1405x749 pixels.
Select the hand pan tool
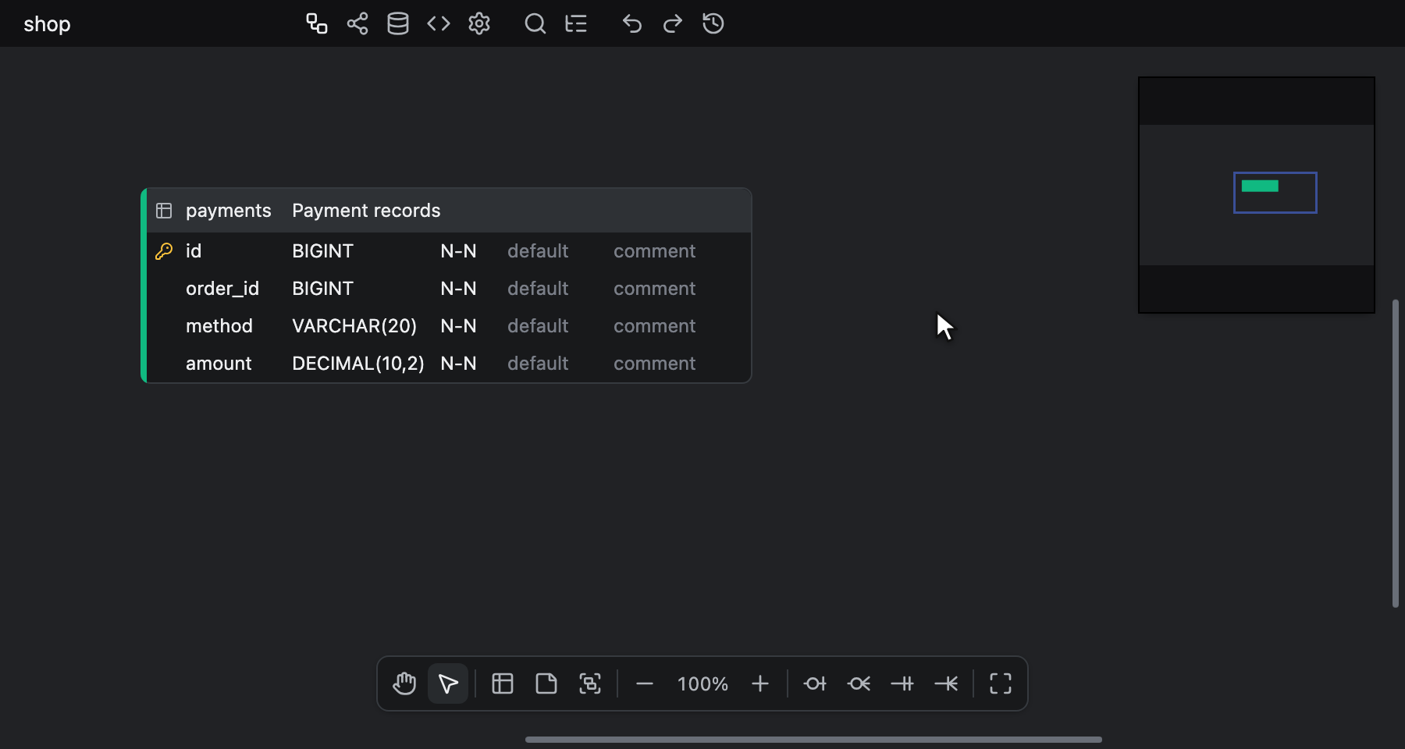click(x=404, y=683)
